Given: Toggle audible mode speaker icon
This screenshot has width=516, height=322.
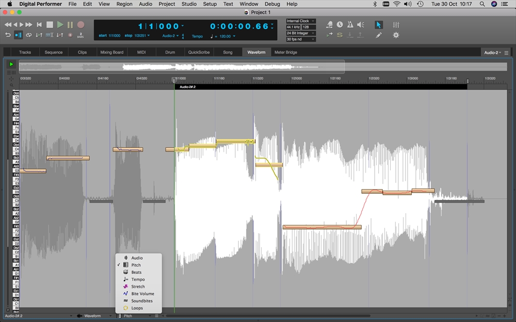Looking at the screenshot, I should [361, 25].
